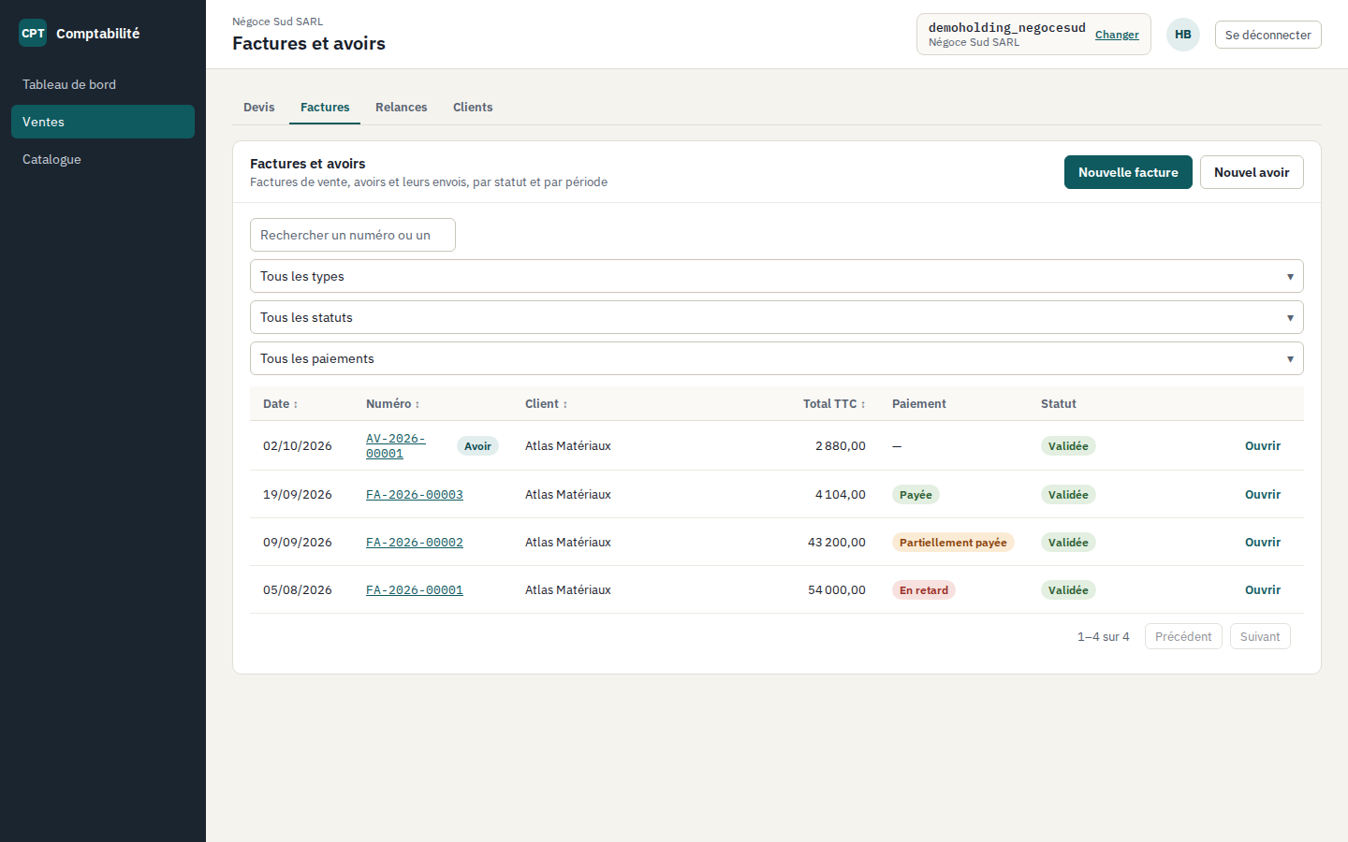This screenshot has width=1348, height=842.
Task: Click the 'Avoir' type badge
Action: click(477, 446)
